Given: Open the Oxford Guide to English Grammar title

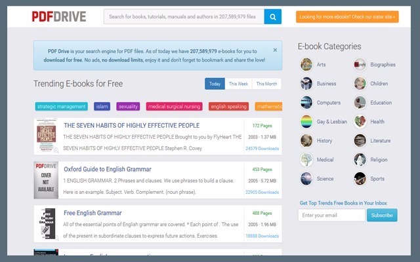Looking at the screenshot, I should [107, 169].
